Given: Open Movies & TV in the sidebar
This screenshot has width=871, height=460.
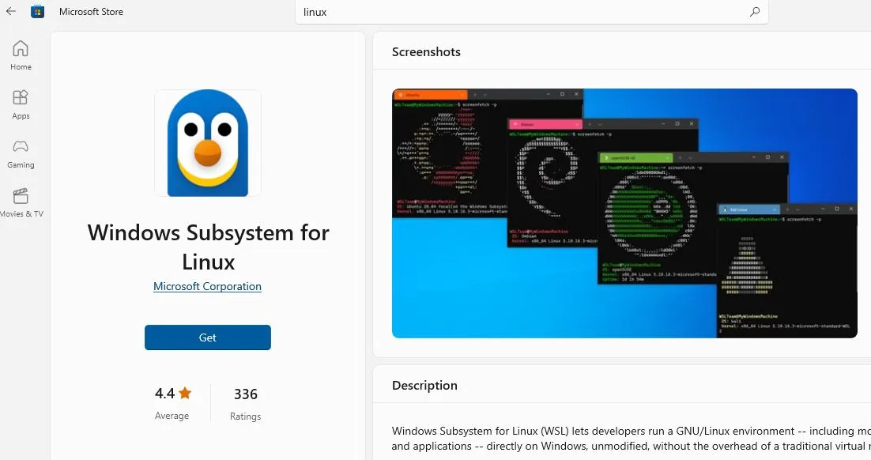Looking at the screenshot, I should (21, 202).
